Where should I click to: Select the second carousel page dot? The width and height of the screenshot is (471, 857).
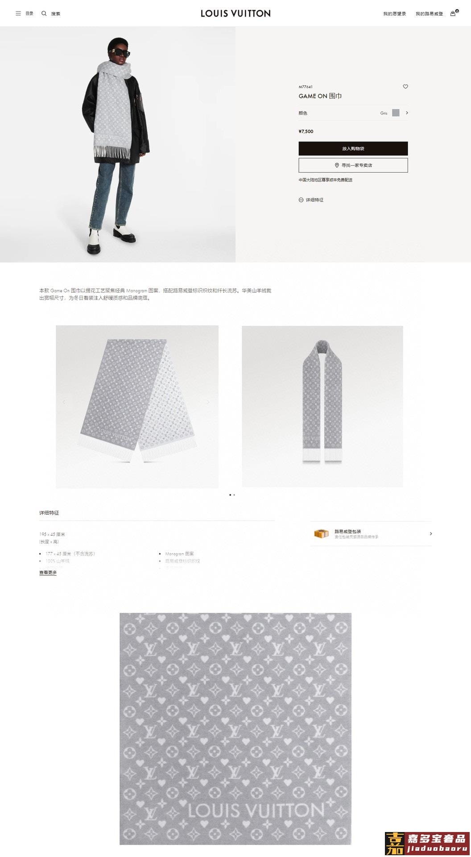pyautogui.click(x=234, y=495)
